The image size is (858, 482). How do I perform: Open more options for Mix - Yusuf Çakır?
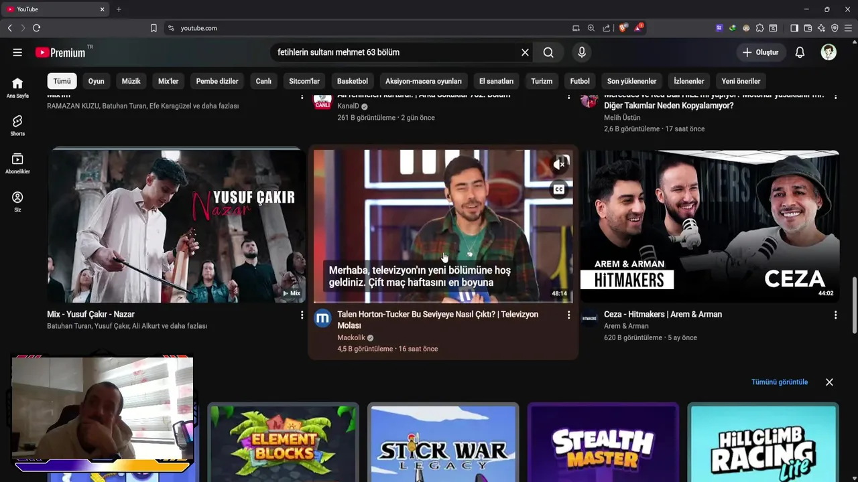click(302, 315)
